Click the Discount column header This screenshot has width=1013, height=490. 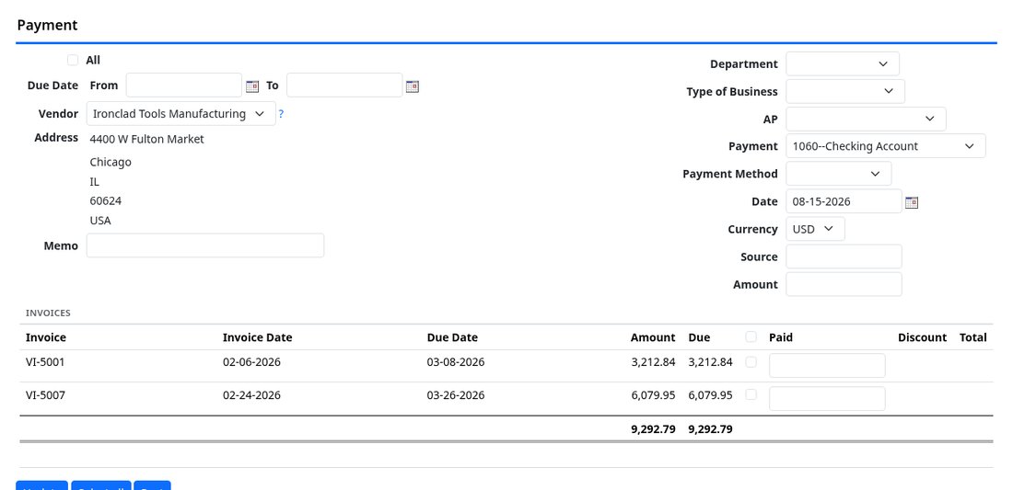[x=922, y=337]
